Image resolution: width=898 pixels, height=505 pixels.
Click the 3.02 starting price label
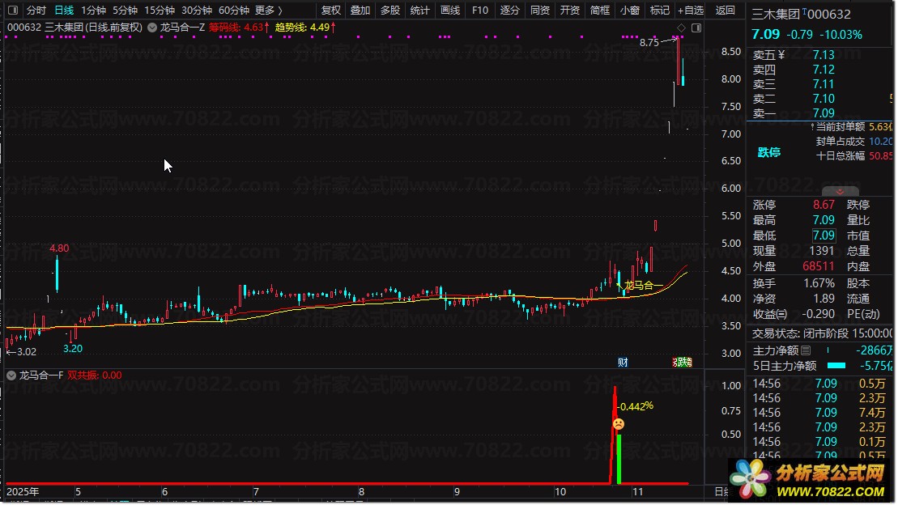(x=27, y=352)
